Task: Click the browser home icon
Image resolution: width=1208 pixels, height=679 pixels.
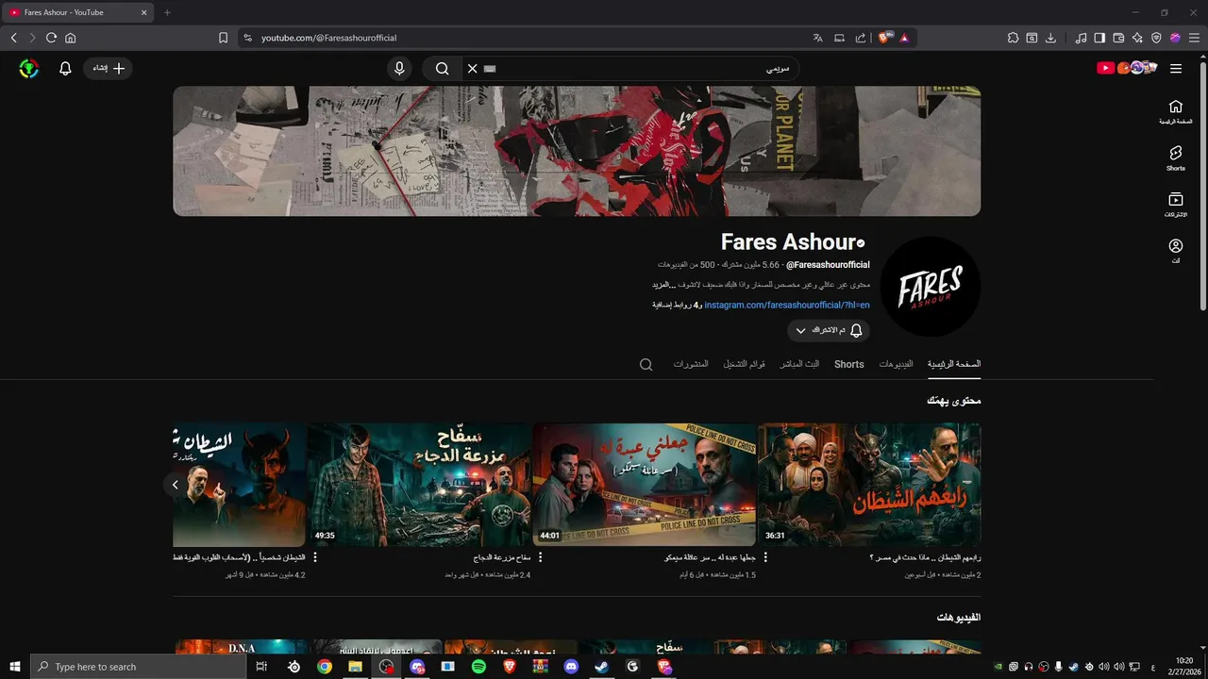Action: [70, 38]
